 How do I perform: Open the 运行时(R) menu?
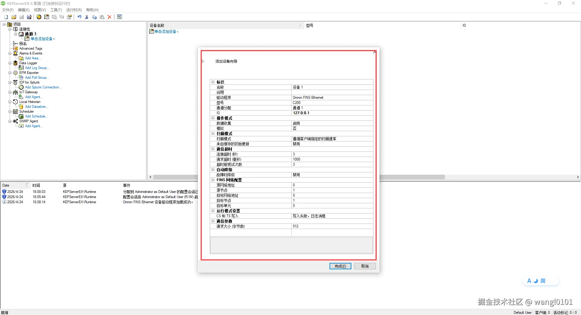pyautogui.click(x=74, y=10)
